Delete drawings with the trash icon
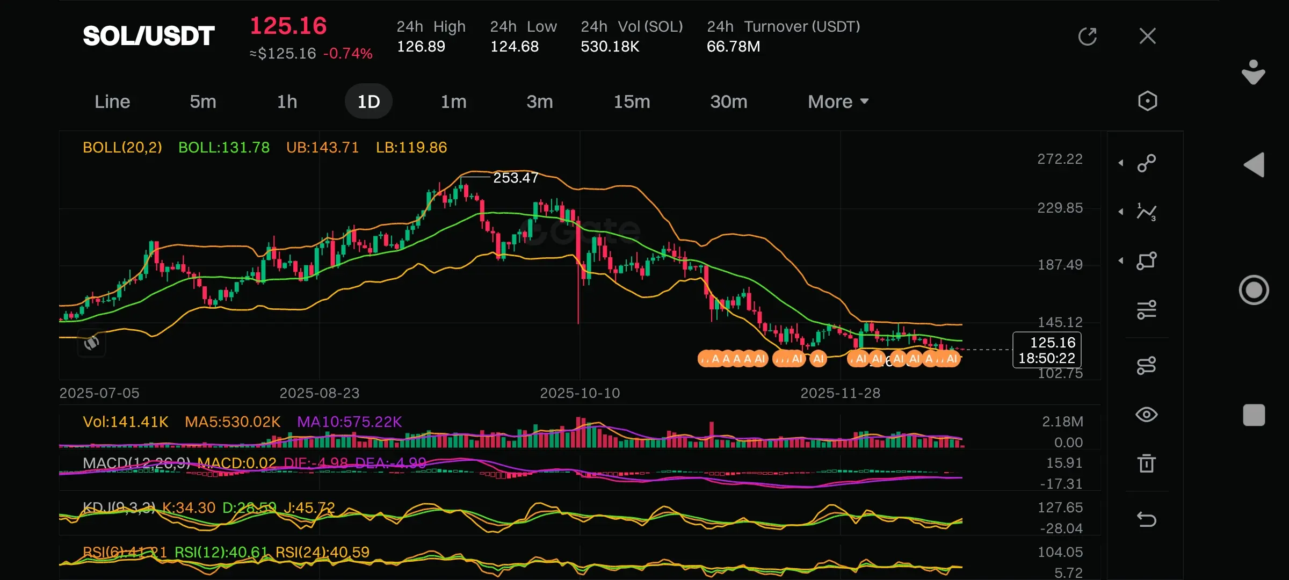The width and height of the screenshot is (1289, 580). tap(1147, 463)
